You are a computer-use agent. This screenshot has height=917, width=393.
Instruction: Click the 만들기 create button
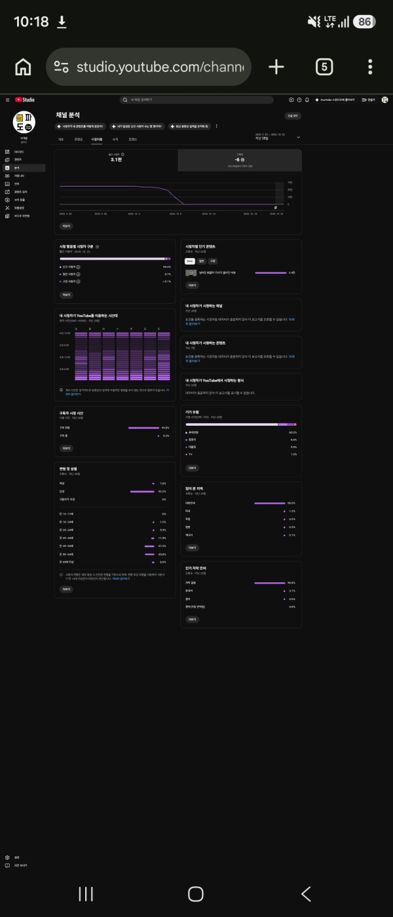(x=369, y=100)
